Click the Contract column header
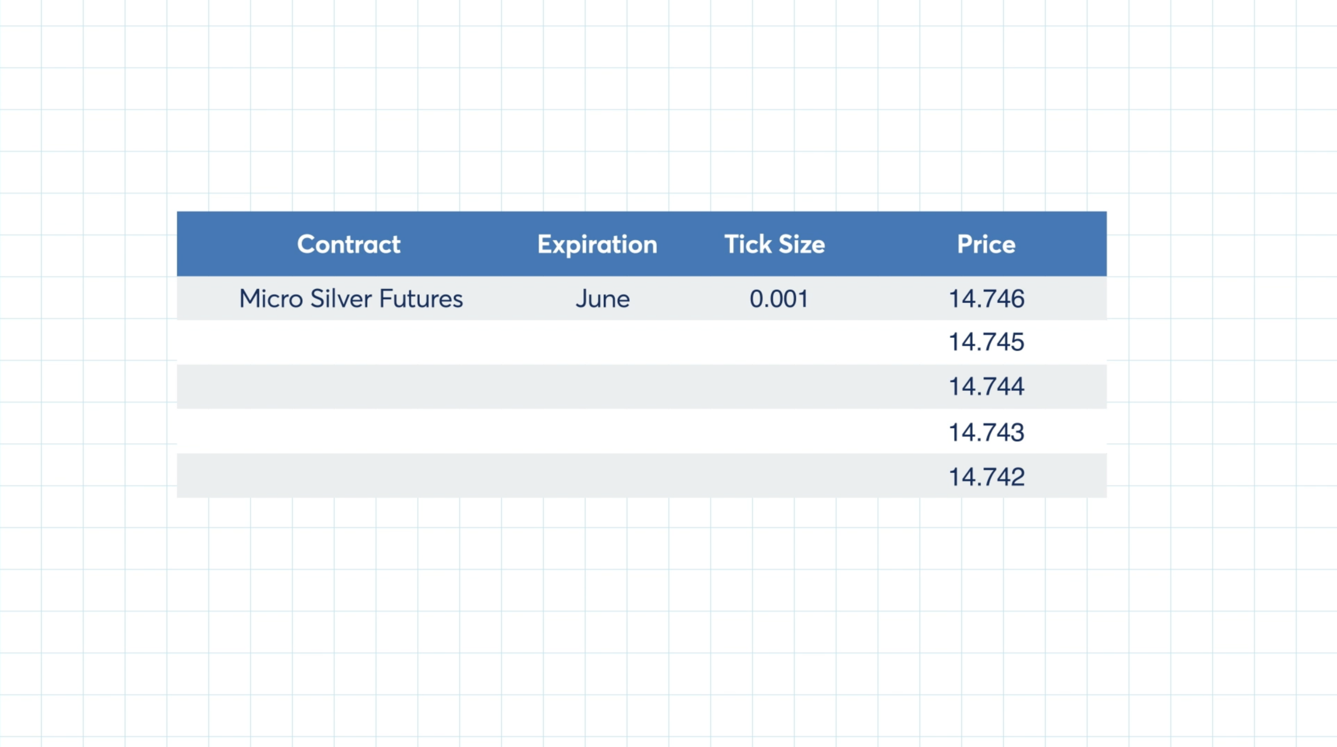The height and width of the screenshot is (747, 1337). [349, 244]
